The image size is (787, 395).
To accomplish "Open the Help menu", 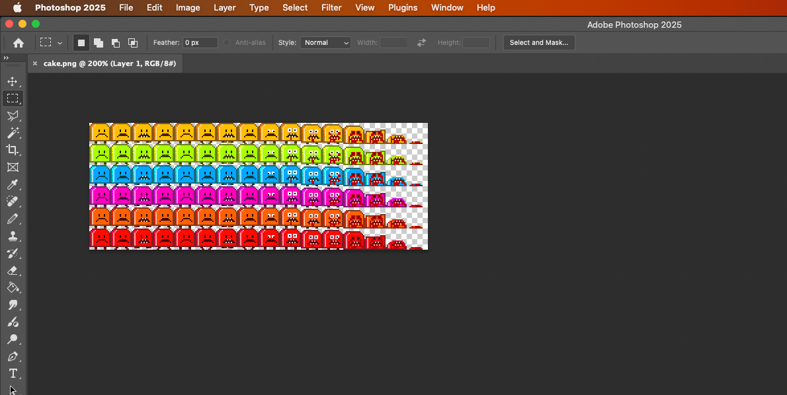I will [x=485, y=7].
